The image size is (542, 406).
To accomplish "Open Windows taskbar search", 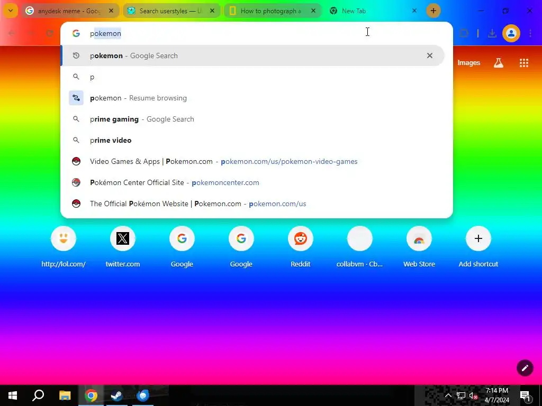I will point(38,395).
